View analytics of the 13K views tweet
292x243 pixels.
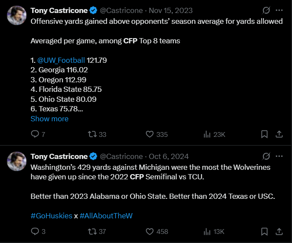(x=207, y=231)
